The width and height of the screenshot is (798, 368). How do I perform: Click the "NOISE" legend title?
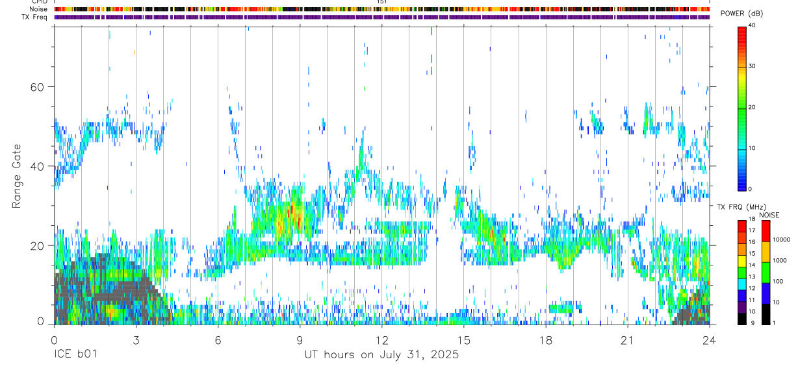click(x=769, y=215)
